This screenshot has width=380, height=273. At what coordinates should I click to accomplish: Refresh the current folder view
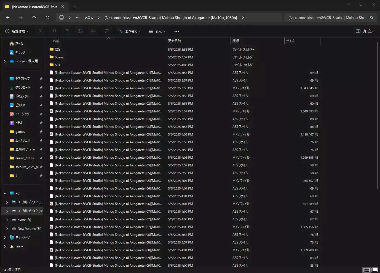(47, 18)
